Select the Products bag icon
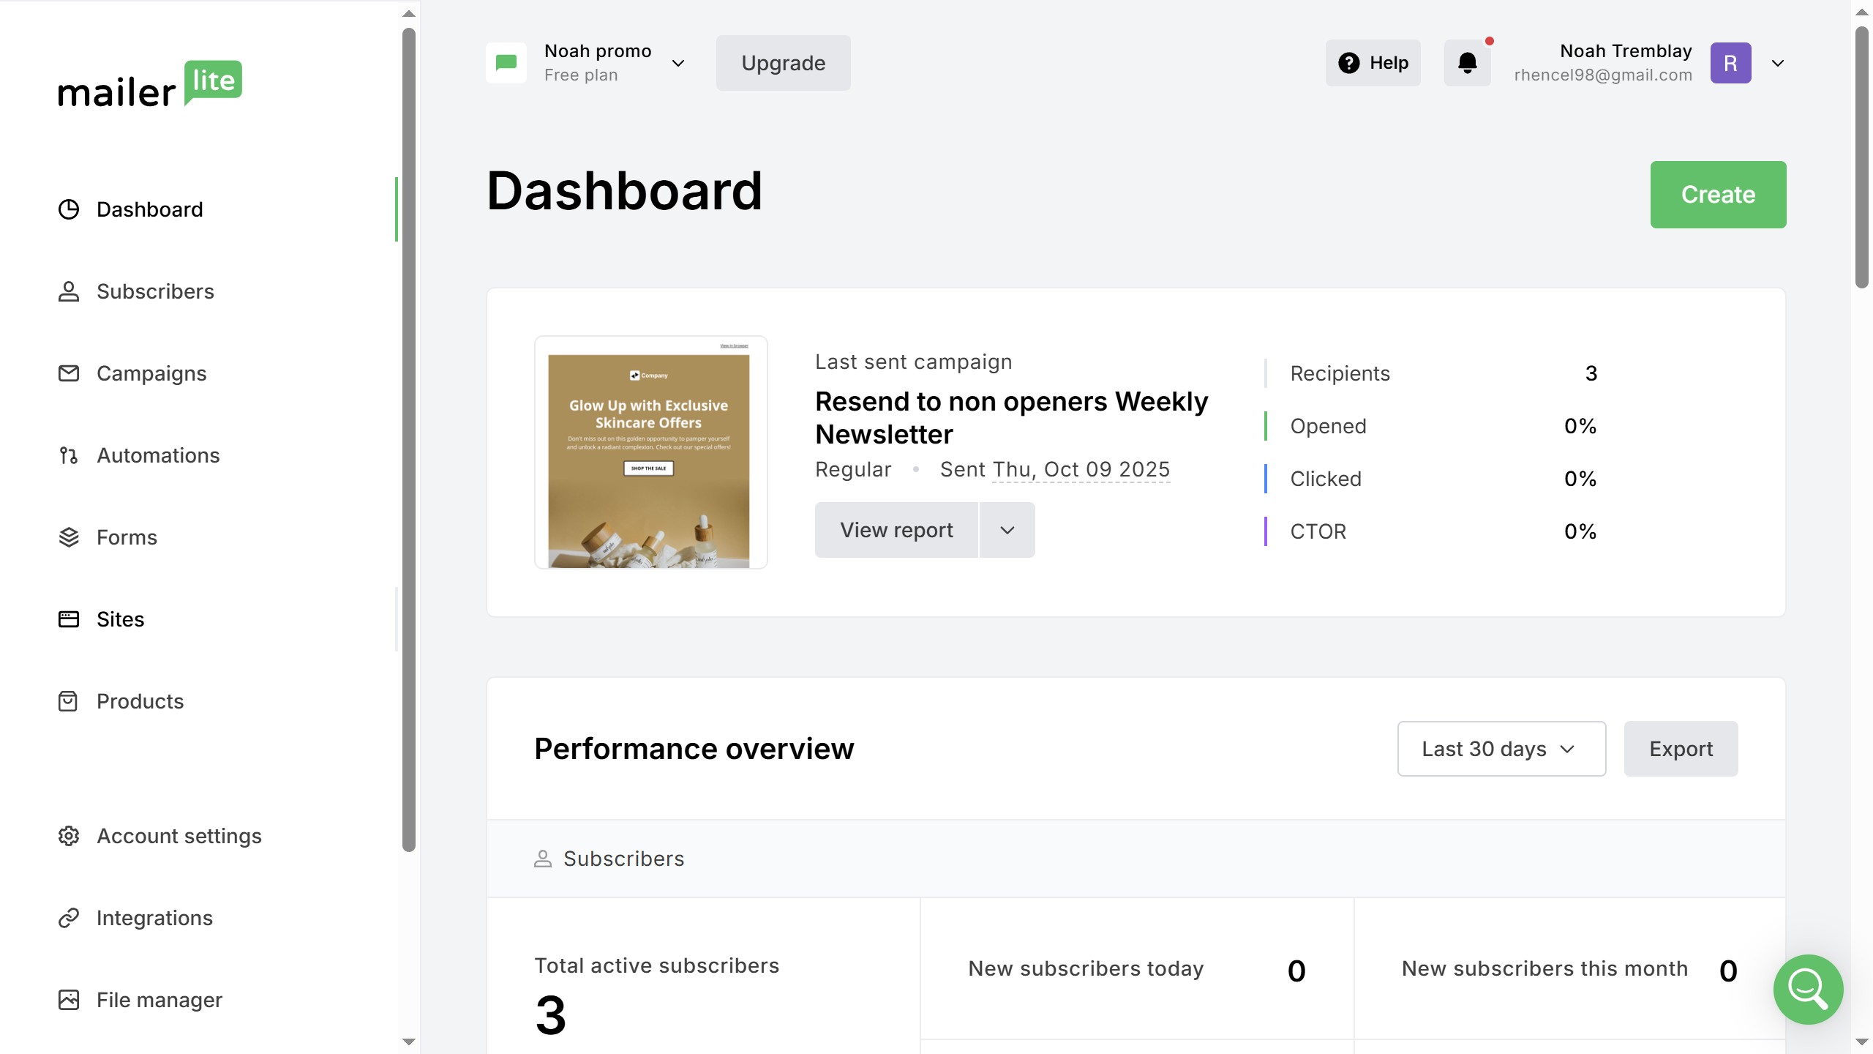Image resolution: width=1873 pixels, height=1054 pixels. [x=69, y=701]
